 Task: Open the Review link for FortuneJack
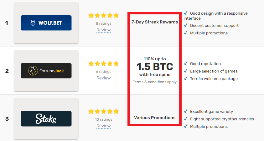104,78
